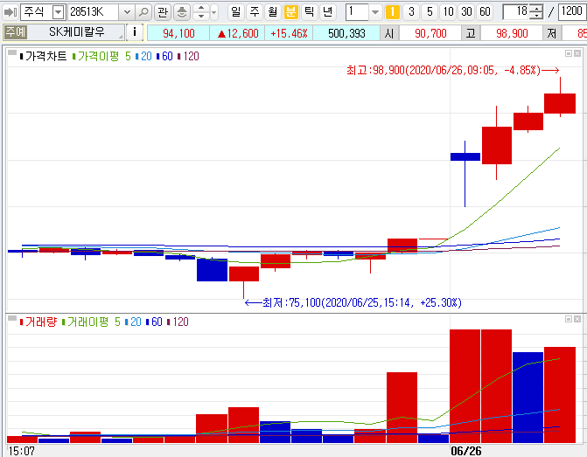
Task: Step through stocks with up/down arrows near 관
Action: 201,12
